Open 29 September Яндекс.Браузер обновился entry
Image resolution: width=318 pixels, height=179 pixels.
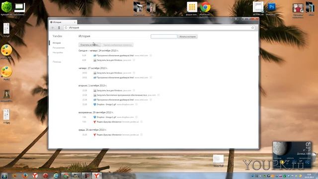click(109, 122)
